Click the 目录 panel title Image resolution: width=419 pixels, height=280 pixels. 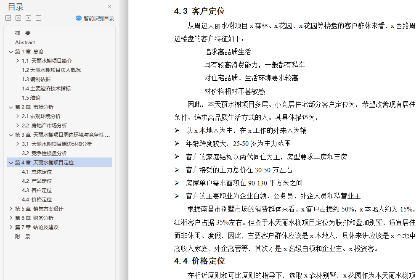pos(16,7)
